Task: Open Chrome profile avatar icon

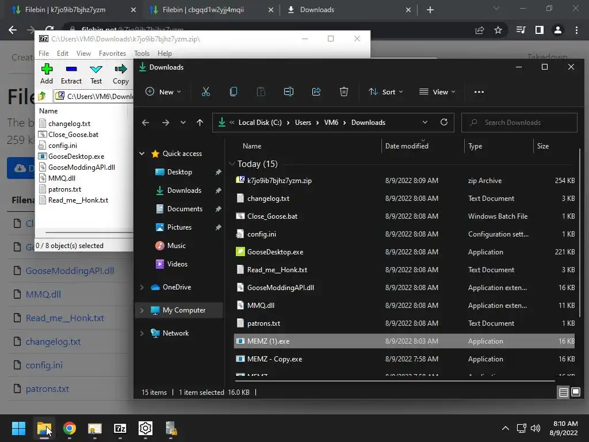Action: (557, 30)
